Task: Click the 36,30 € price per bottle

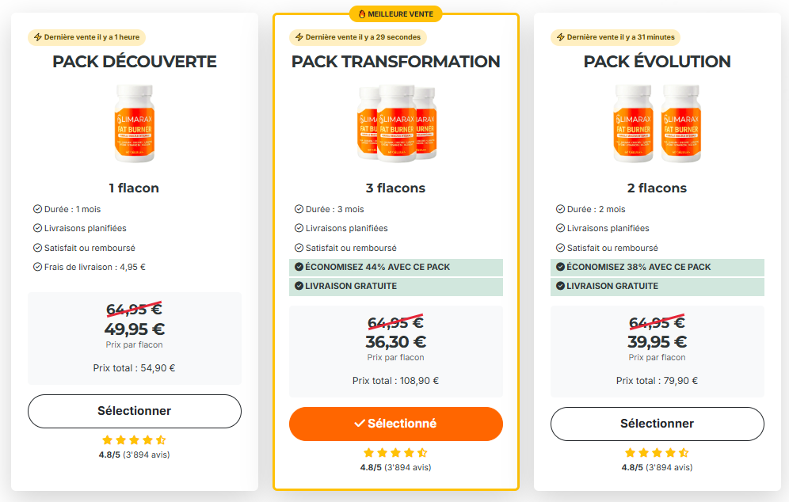Action: pyautogui.click(x=395, y=342)
